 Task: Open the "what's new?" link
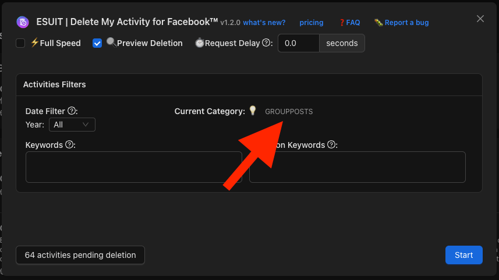[x=264, y=23]
